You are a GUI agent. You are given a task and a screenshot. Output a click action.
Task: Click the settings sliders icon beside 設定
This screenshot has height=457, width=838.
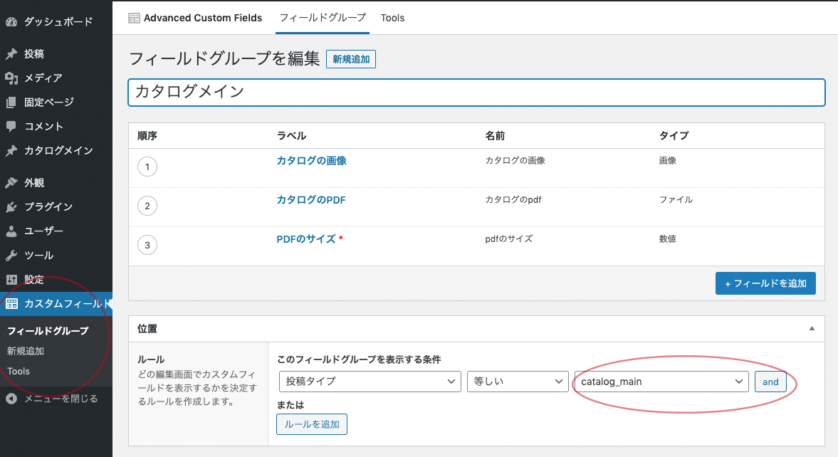[x=11, y=280]
